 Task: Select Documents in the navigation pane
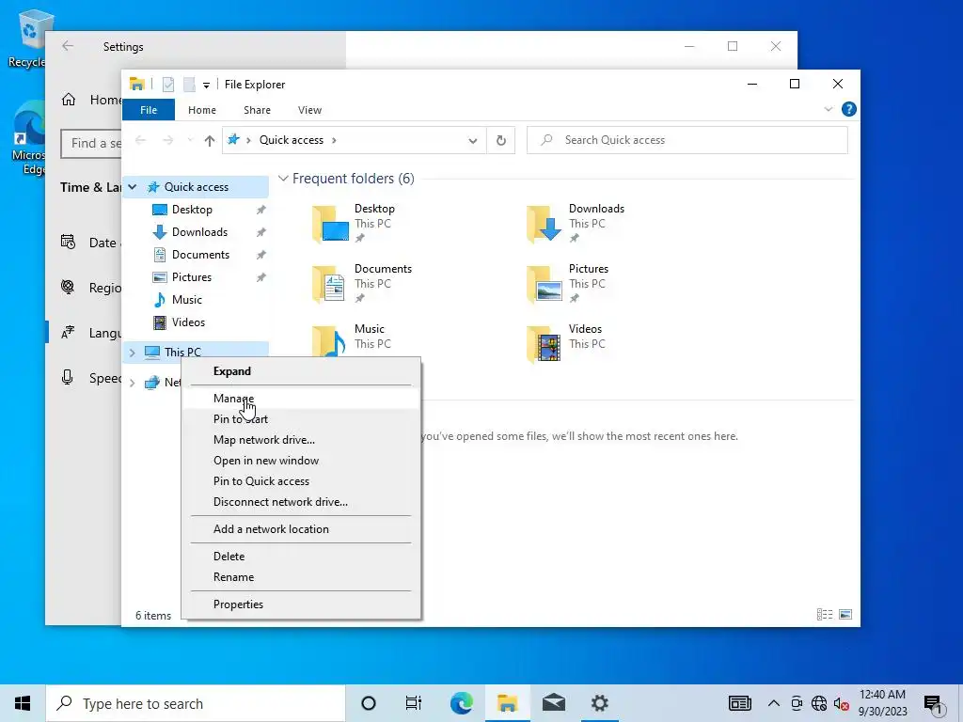[x=201, y=255]
